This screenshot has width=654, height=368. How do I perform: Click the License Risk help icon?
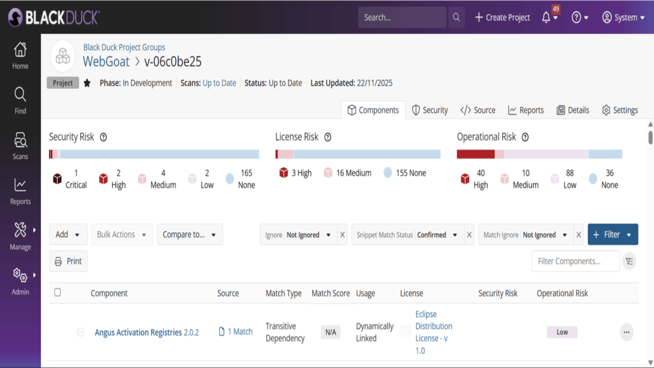[x=328, y=137]
